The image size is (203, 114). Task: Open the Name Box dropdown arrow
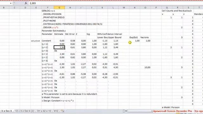pyautogui.click(x=11, y=3)
